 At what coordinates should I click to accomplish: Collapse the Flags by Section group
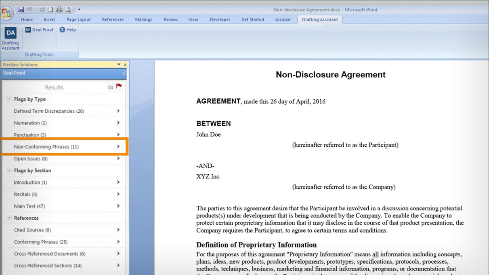click(x=9, y=170)
